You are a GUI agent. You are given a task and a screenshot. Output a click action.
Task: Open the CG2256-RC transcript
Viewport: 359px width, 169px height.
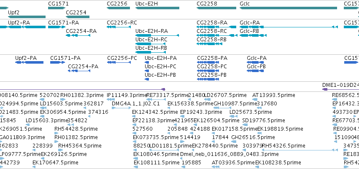(119, 27)
